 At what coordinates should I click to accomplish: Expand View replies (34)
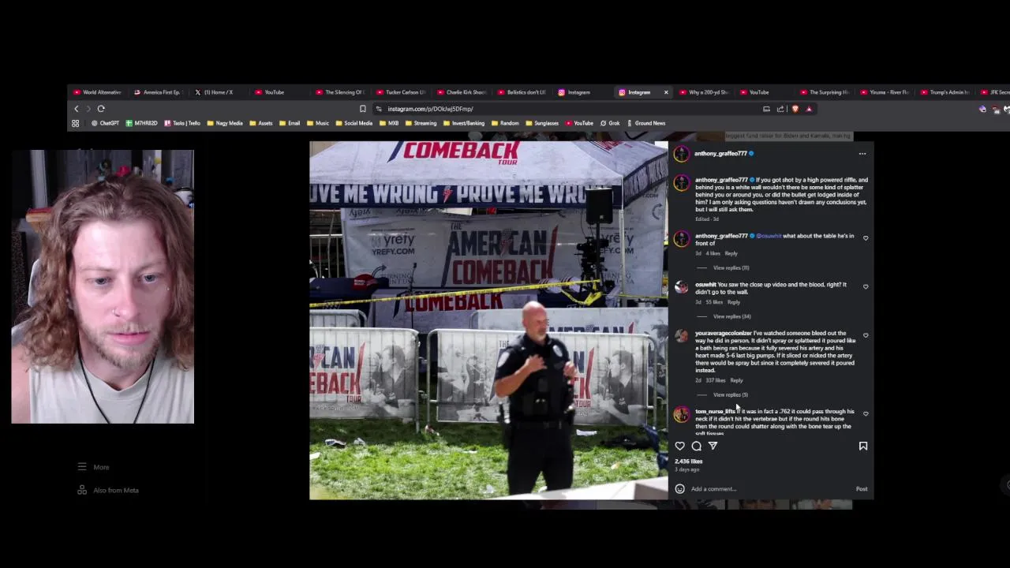pos(731,316)
